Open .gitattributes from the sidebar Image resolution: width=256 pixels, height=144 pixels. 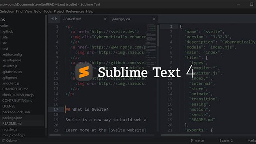(x=12, y=72)
